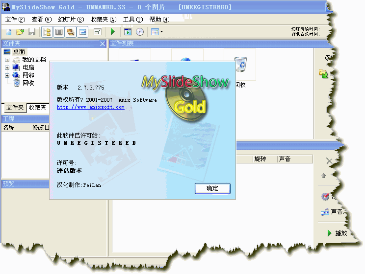Screen dimensions: 365x274
Task: Click the X delete icon beside slide list
Action: pos(329,161)
